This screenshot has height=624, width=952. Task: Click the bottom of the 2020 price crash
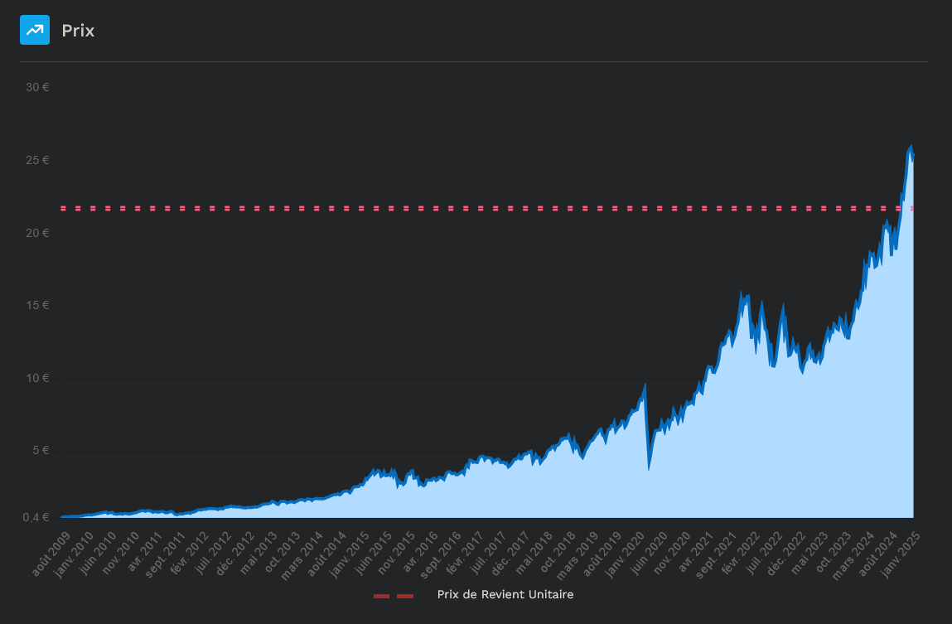click(x=649, y=468)
